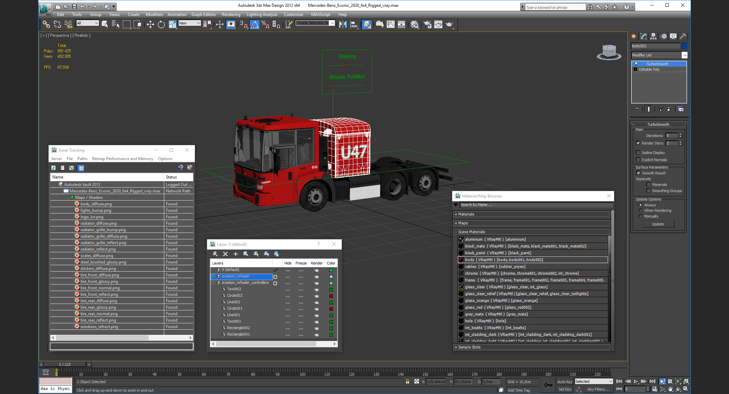Screen dimensions: 729x394
Task: Click the Bind to Space Warp icon
Action: pyautogui.click(x=68, y=24)
